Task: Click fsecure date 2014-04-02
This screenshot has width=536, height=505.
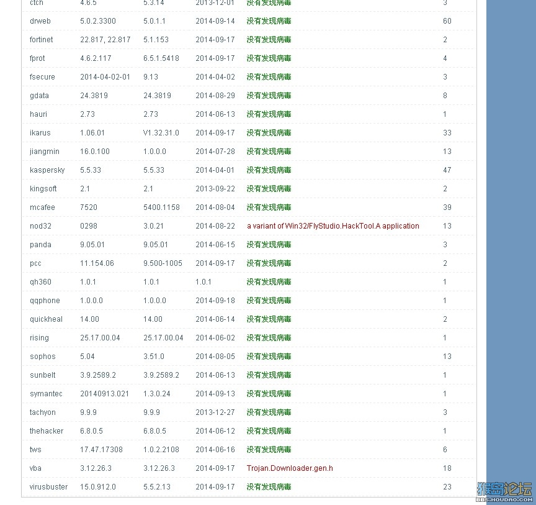Action: point(215,77)
